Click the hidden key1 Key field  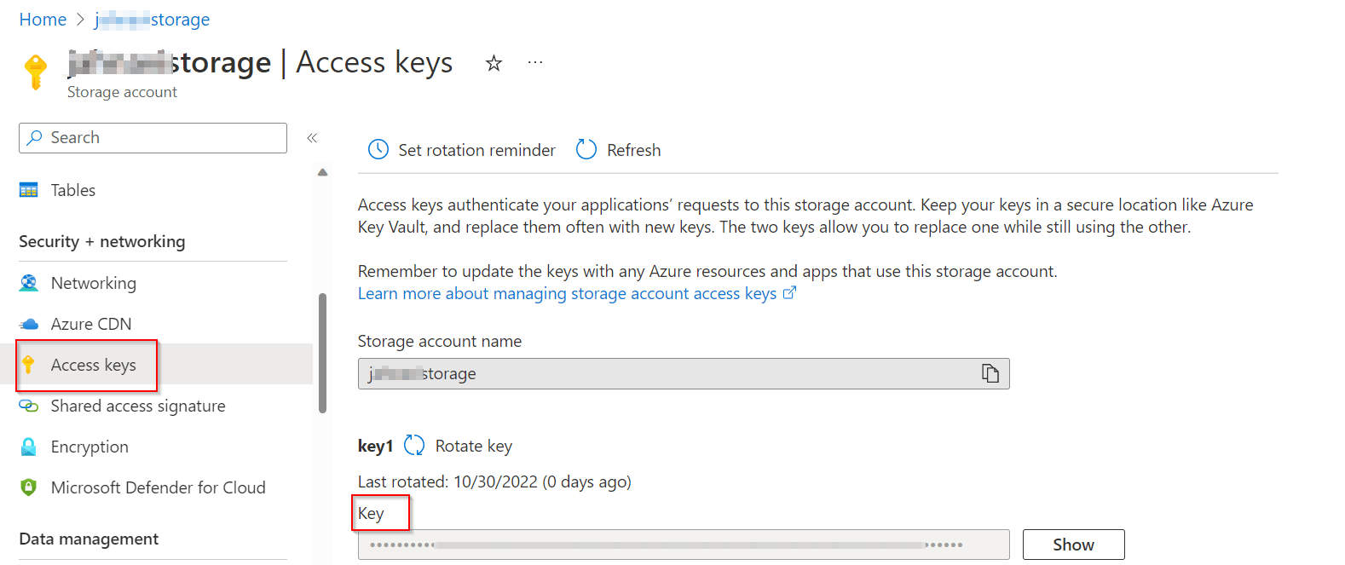coord(684,545)
